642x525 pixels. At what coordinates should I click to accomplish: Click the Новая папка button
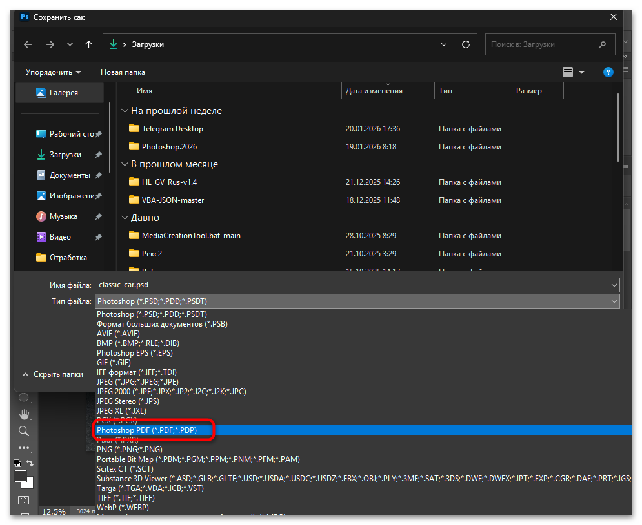[123, 72]
